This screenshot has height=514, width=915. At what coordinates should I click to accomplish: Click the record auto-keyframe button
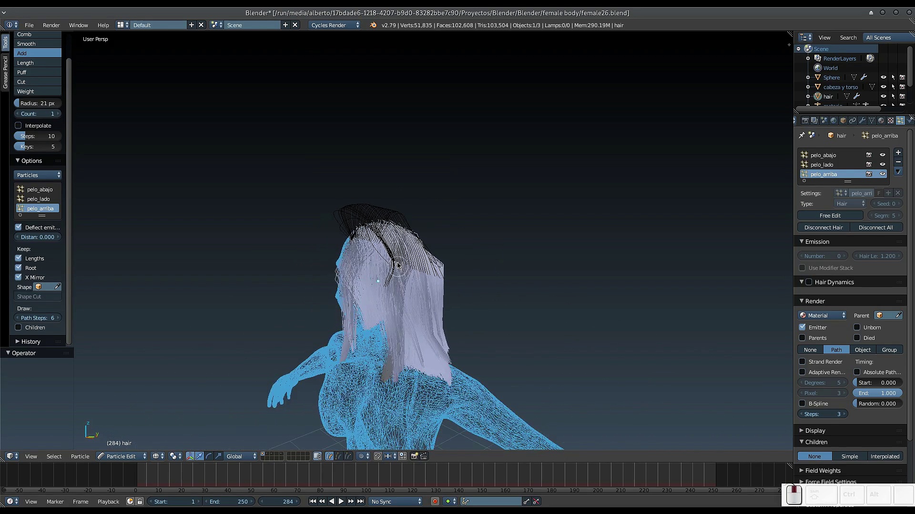(x=435, y=501)
